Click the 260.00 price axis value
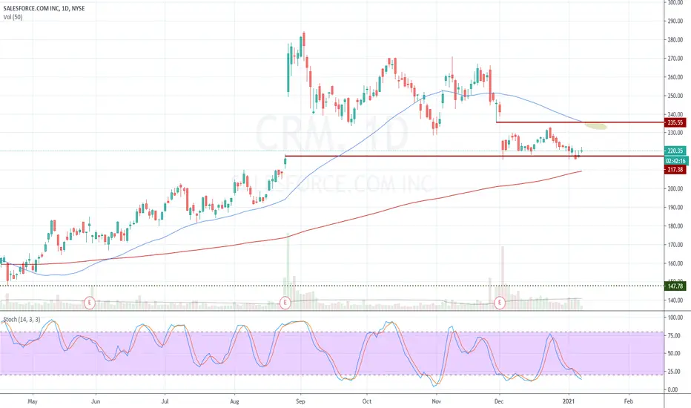This screenshot has height=408, width=691. point(675,77)
